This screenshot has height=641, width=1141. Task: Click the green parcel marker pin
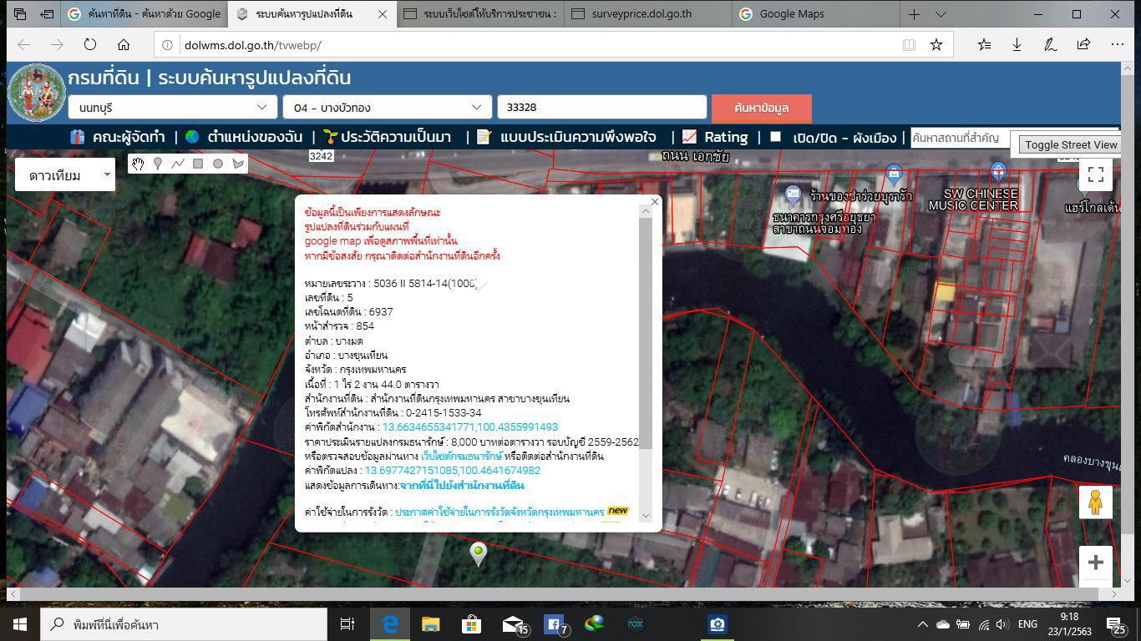point(478,553)
